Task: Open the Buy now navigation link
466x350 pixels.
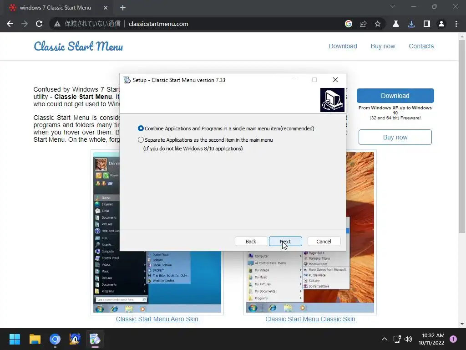Action: coord(383,46)
